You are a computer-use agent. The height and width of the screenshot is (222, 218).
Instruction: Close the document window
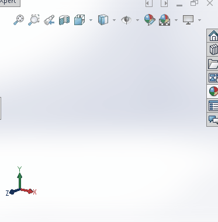tap(210, 3)
